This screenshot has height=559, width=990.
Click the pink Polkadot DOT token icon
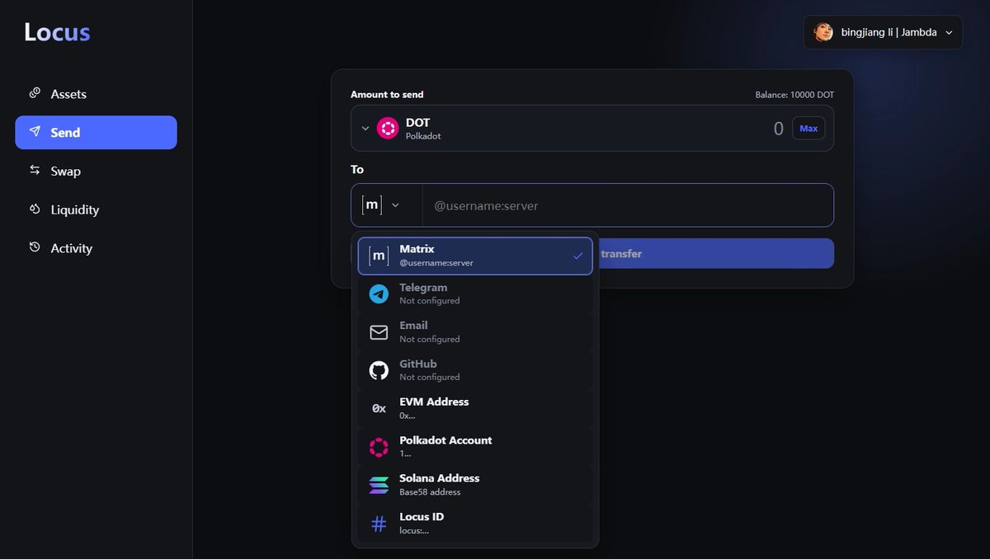click(x=388, y=128)
